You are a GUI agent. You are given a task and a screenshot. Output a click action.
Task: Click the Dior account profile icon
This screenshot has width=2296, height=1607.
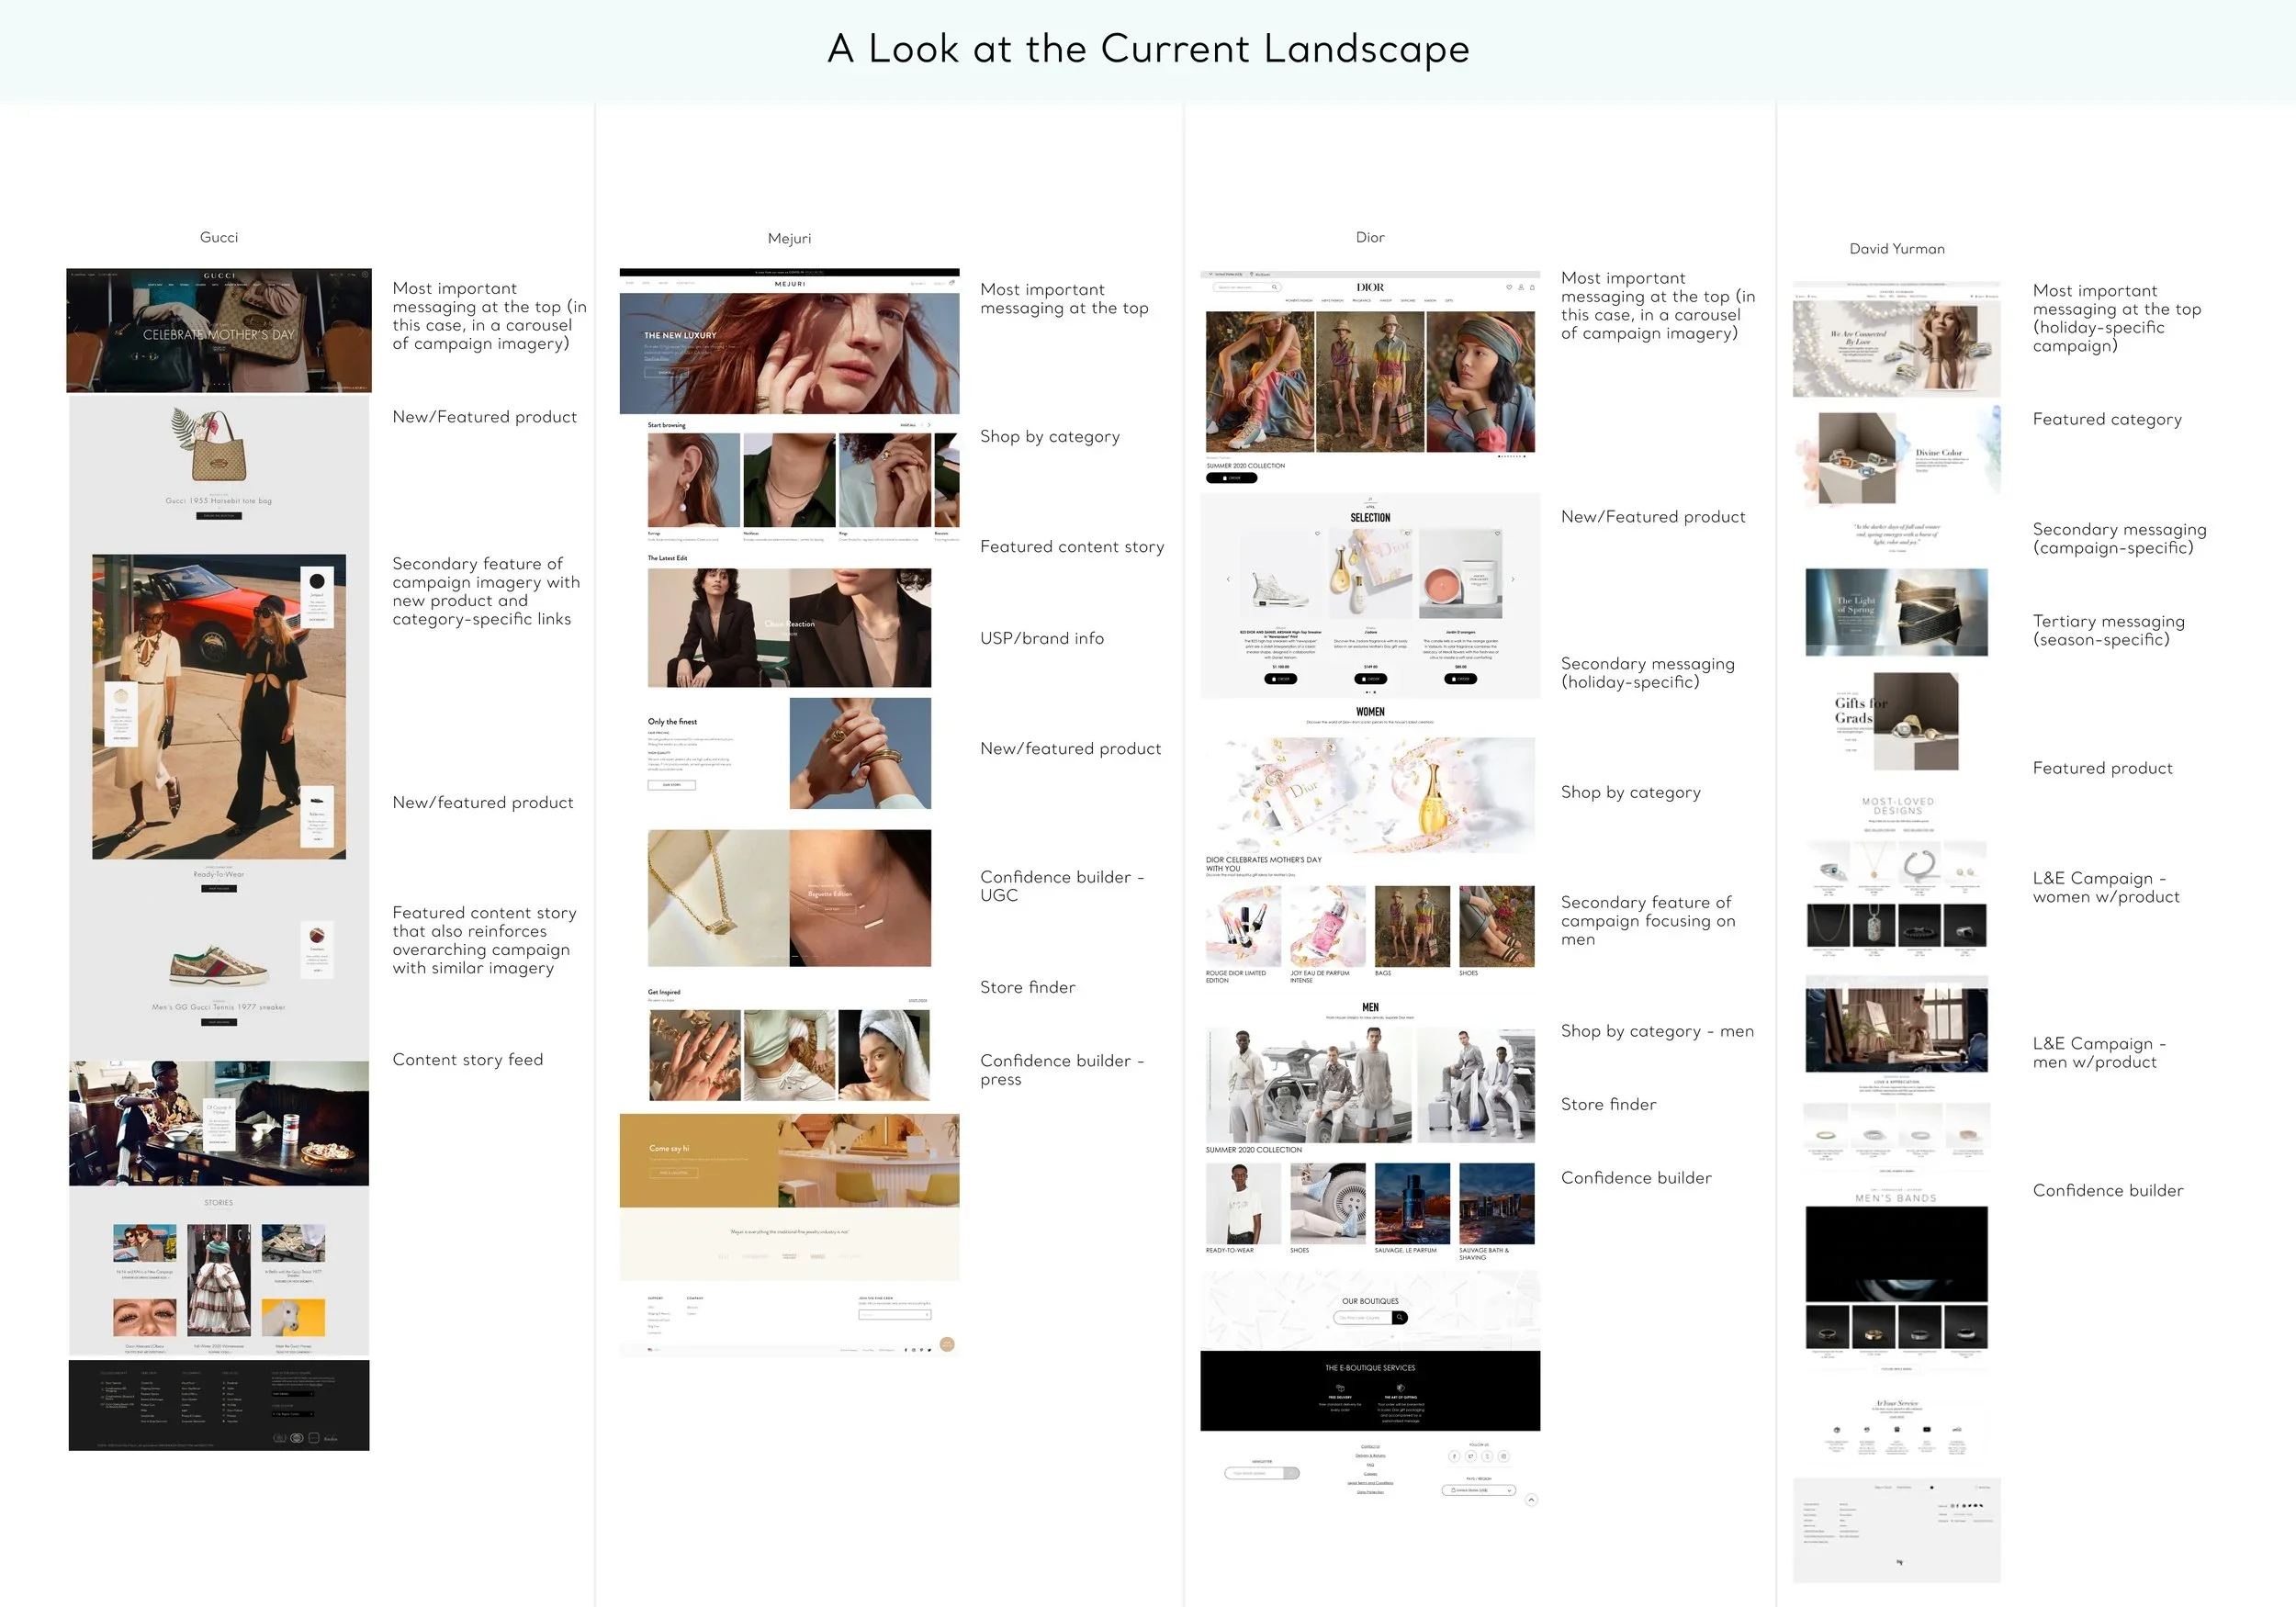point(1521,287)
